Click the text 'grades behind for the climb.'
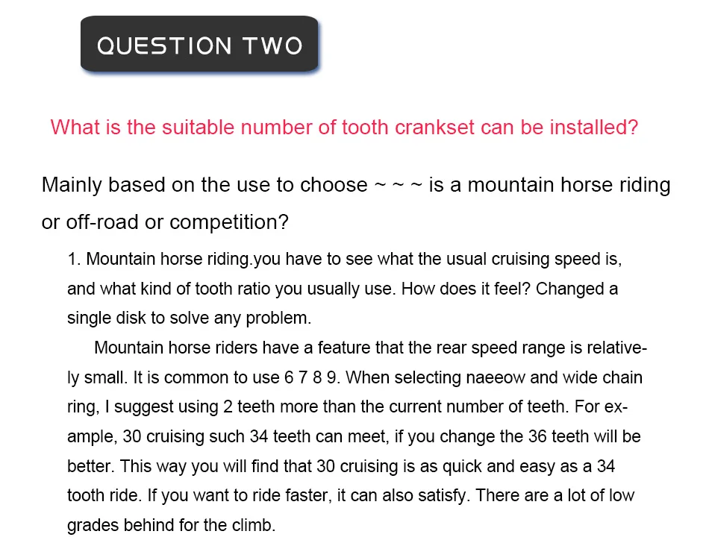Viewport: 709px width, 537px height. tap(172, 525)
